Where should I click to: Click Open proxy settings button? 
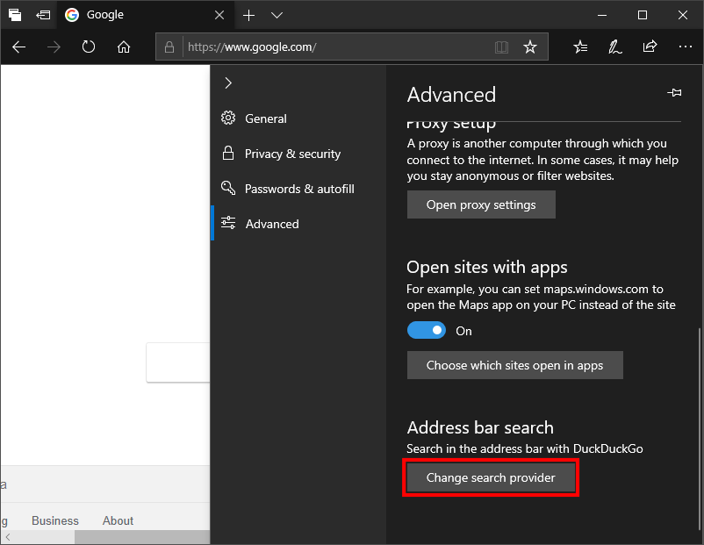(x=481, y=204)
